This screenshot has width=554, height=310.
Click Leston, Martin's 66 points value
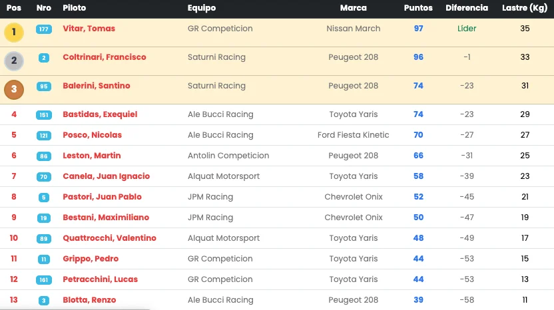click(x=418, y=156)
